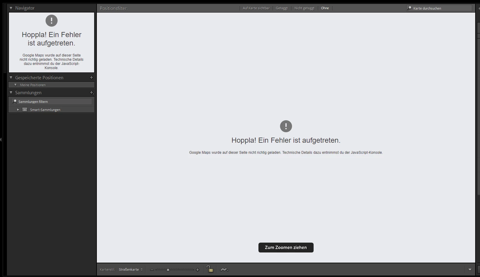Filter by Auf Karte sichtbar
480x277 pixels.
[x=256, y=8]
